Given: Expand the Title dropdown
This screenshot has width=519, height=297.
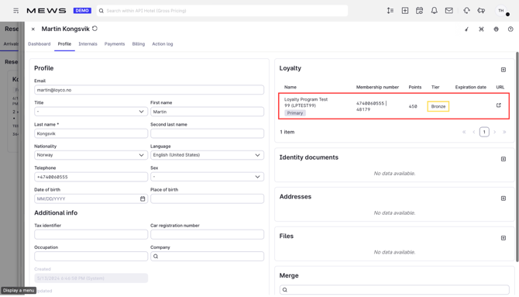Looking at the screenshot, I should pyautogui.click(x=91, y=112).
